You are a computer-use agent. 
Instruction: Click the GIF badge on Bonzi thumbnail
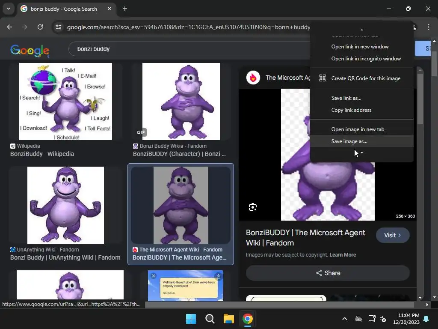[141, 132]
